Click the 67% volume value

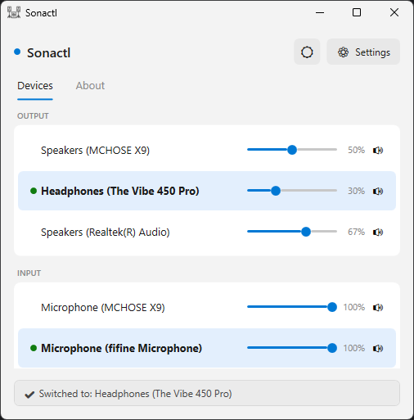coord(356,232)
